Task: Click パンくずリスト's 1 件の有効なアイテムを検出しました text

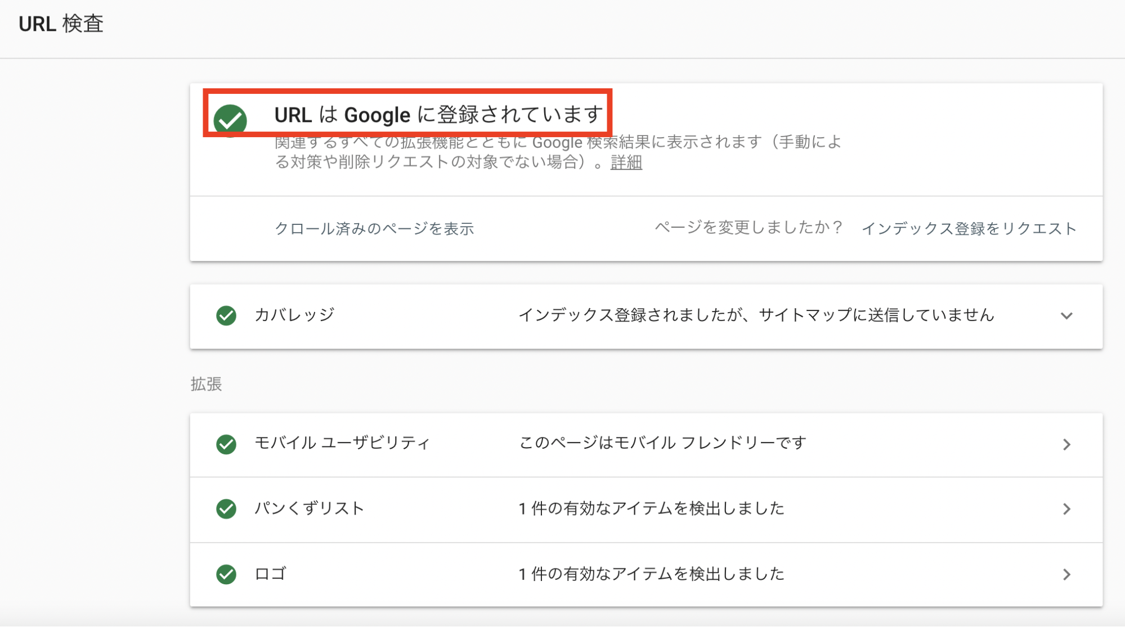Action: (651, 508)
